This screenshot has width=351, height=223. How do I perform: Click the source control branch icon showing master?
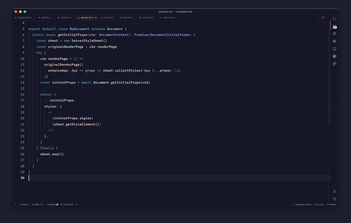click(x=24, y=204)
